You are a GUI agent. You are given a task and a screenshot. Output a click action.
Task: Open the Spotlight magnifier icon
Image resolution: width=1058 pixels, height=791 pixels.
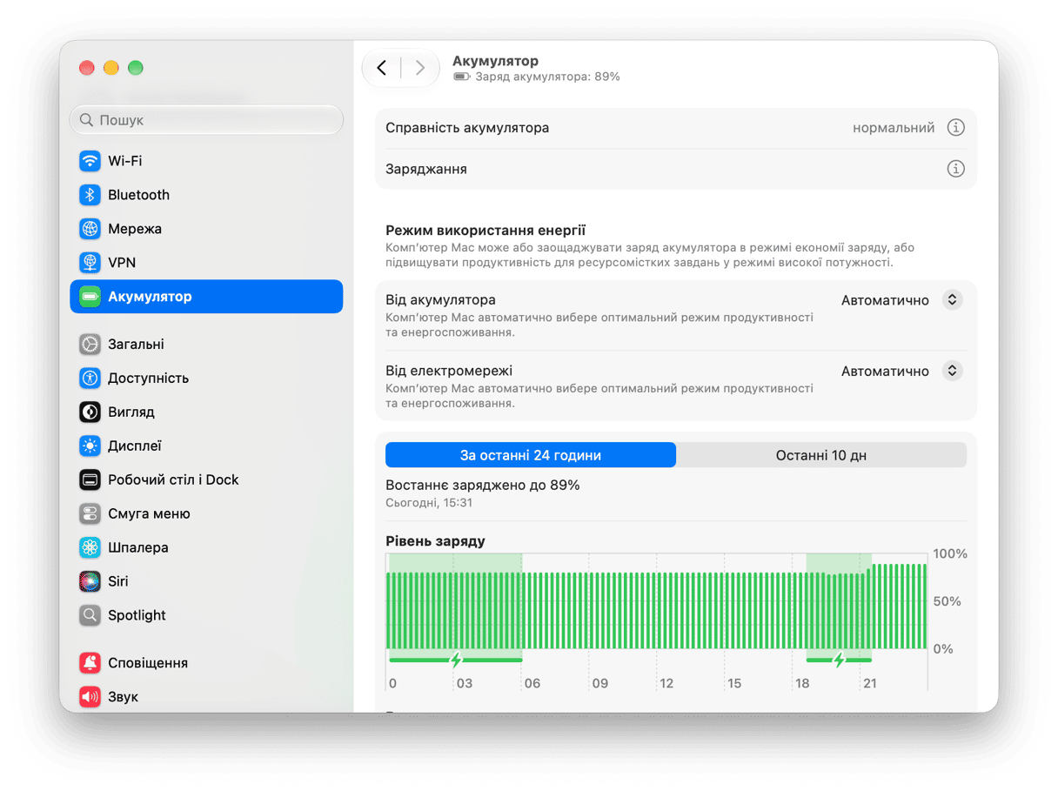click(x=90, y=615)
